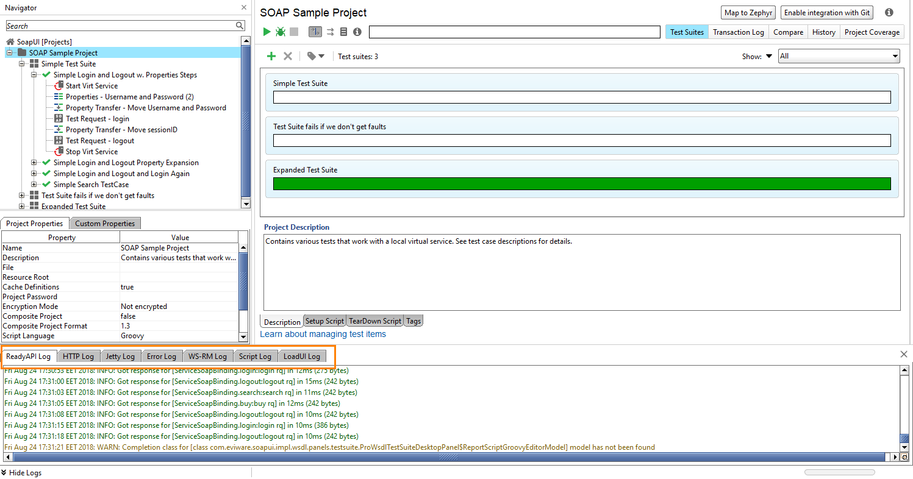This screenshot has width=913, height=479.
Task: Click the Navigator tree vertical scrollbar
Action: point(246,122)
